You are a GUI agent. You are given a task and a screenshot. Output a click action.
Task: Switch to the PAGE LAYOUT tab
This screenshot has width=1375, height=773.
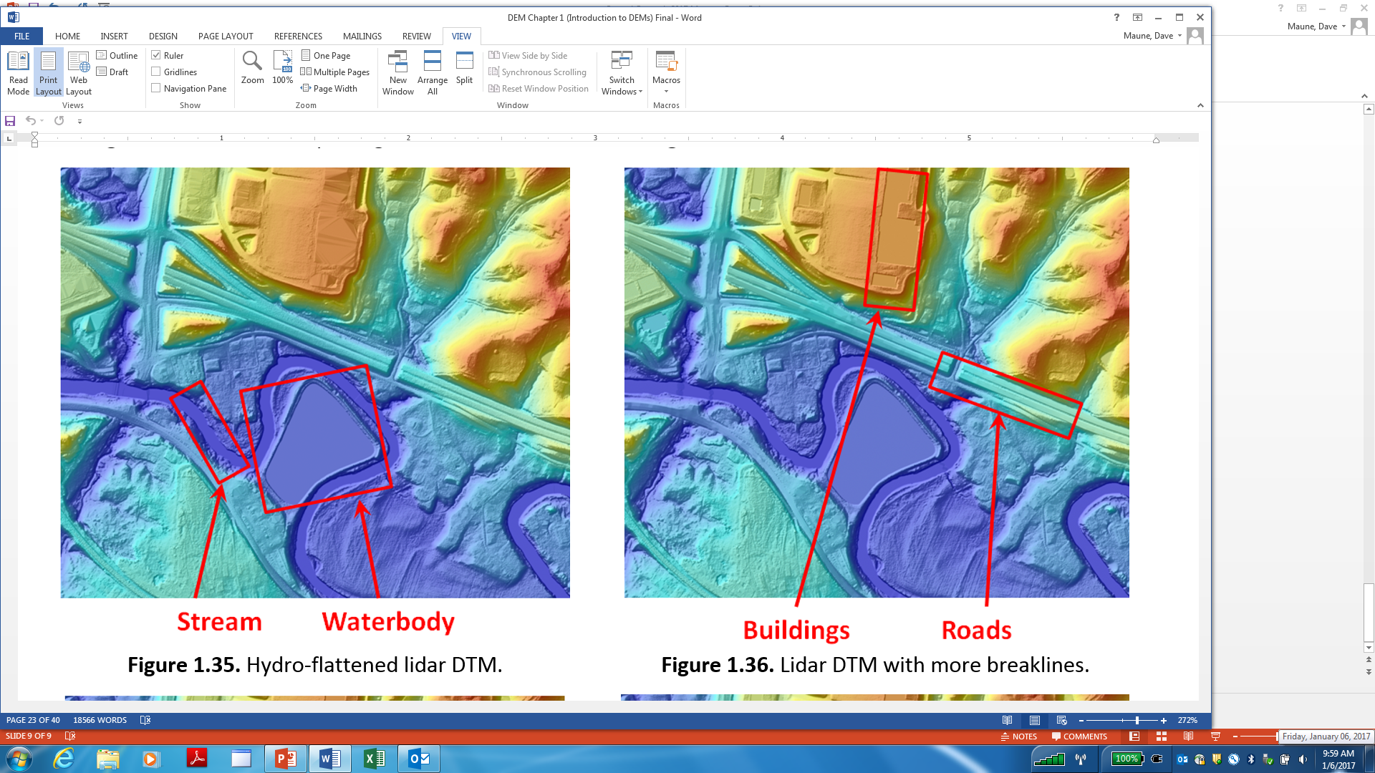pos(226,36)
